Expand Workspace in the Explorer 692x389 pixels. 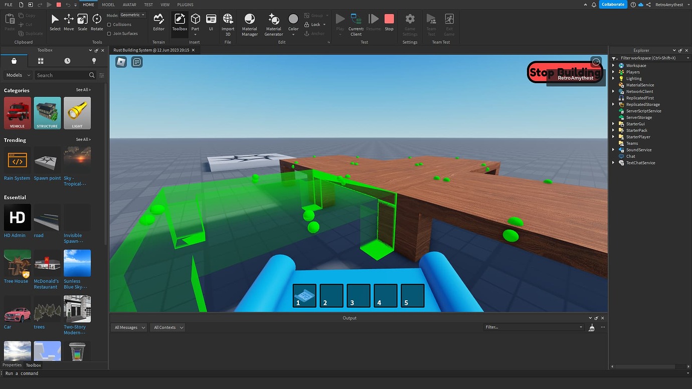click(x=614, y=65)
